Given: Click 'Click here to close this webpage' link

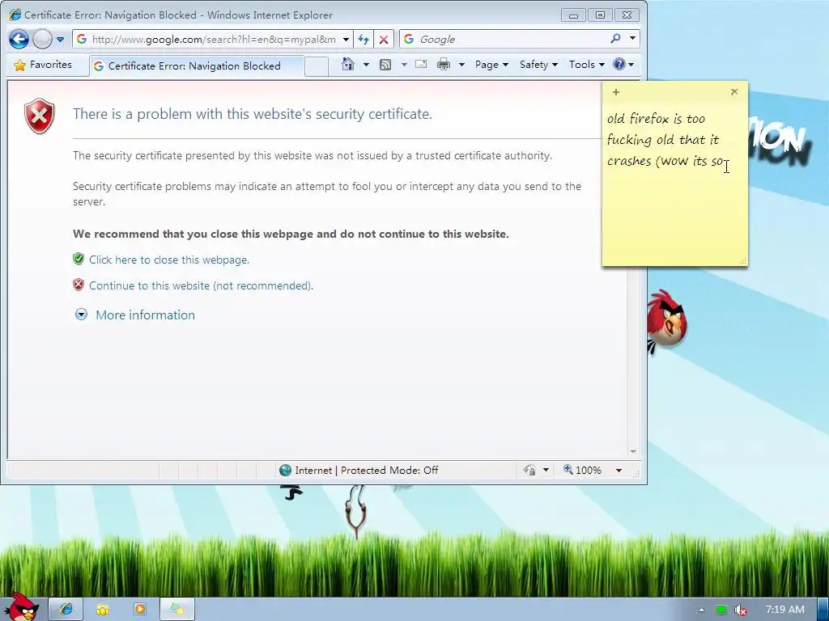Looking at the screenshot, I should click(168, 260).
